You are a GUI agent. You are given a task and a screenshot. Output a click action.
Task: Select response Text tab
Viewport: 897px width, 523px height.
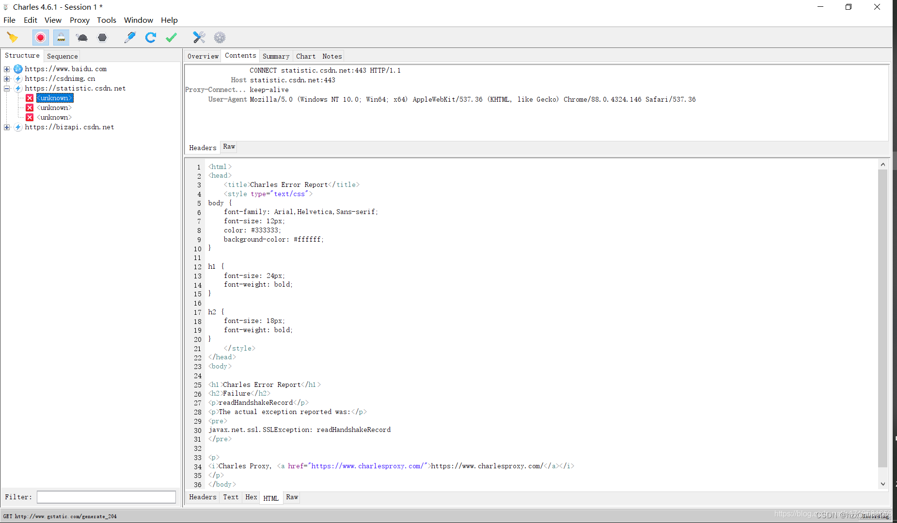pos(231,497)
